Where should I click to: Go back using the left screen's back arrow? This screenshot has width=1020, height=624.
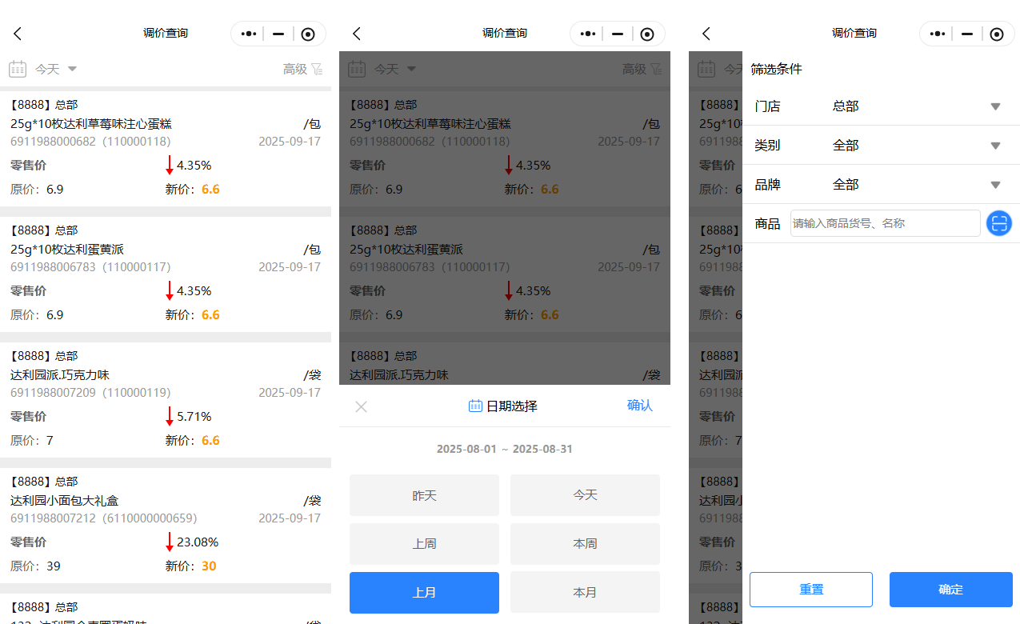click(18, 34)
